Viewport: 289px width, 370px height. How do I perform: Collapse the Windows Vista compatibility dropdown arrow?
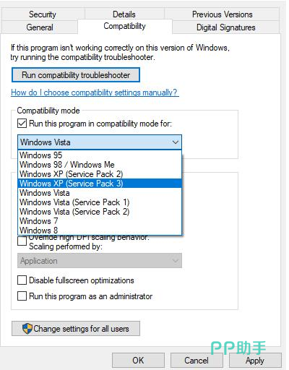[176, 142]
